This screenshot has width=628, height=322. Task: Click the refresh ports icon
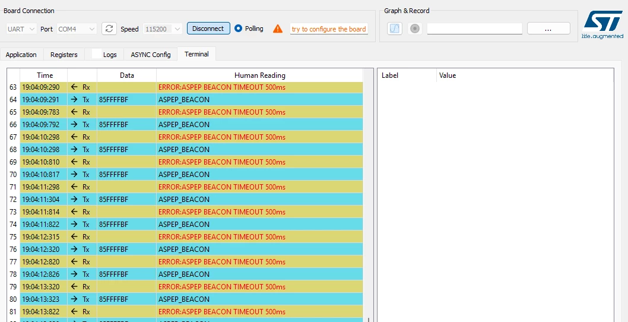point(109,29)
